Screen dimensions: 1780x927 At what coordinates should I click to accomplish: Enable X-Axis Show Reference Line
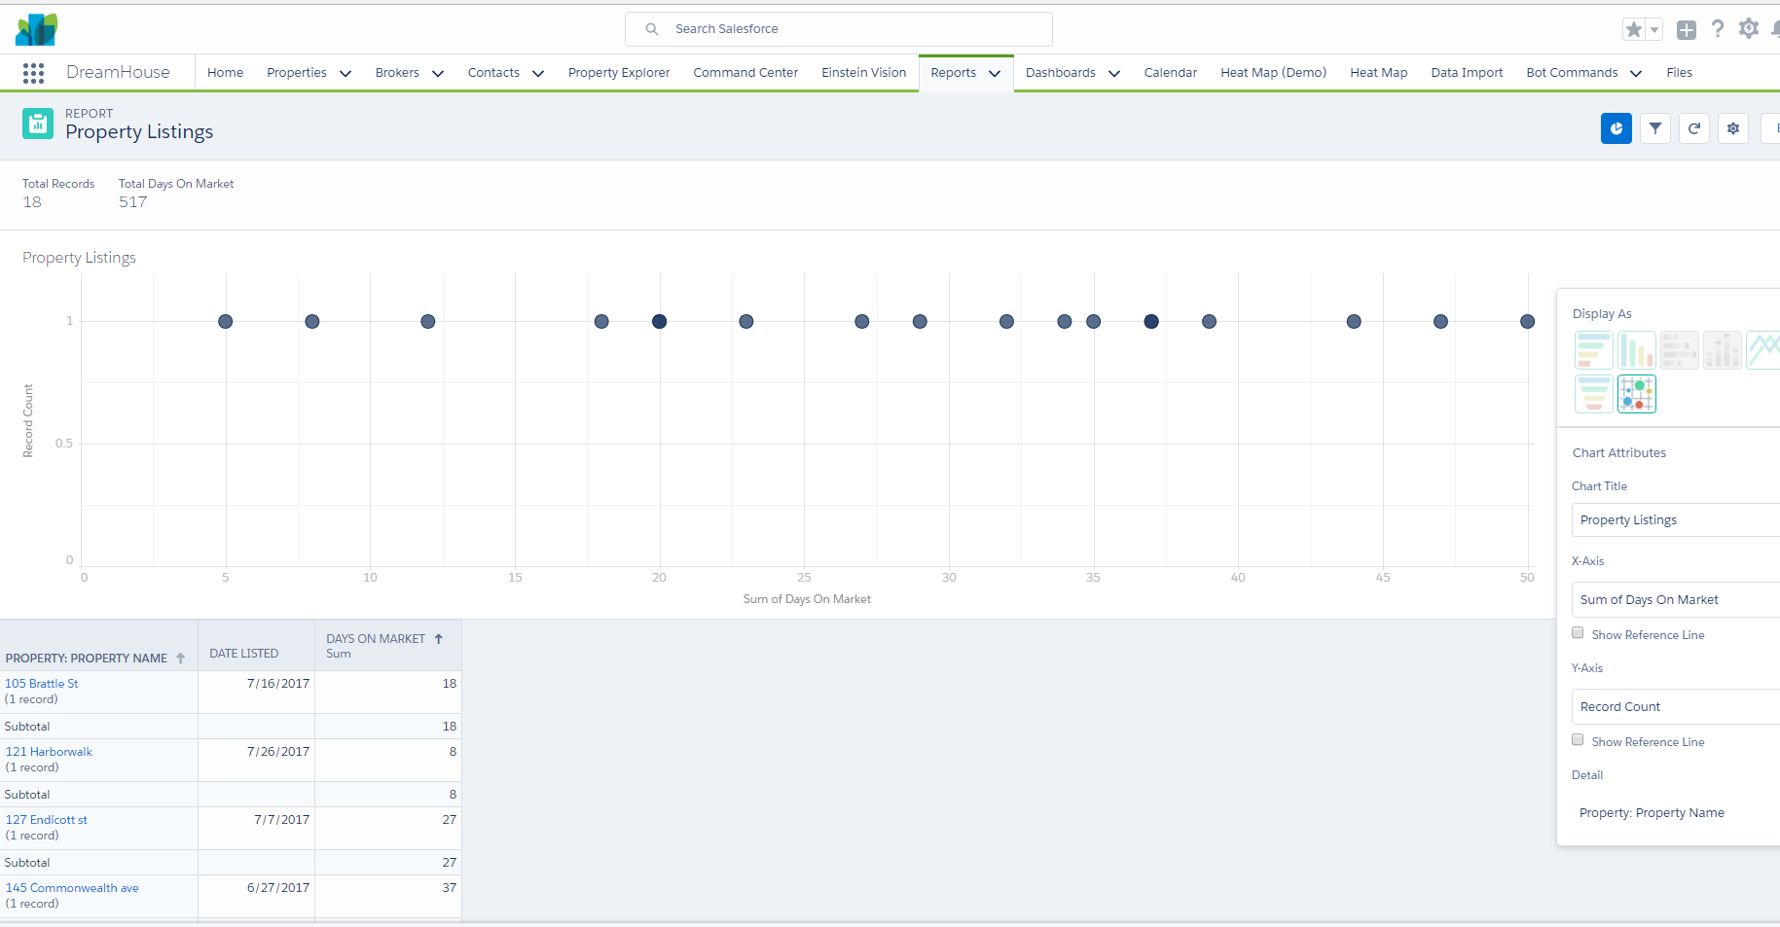pos(1578,633)
